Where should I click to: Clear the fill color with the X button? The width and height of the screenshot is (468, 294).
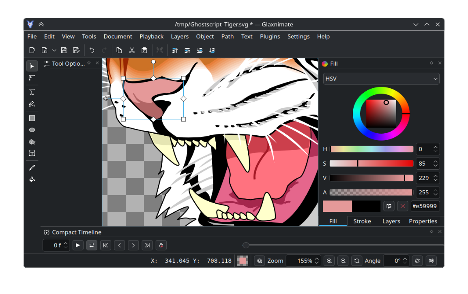[402, 206]
